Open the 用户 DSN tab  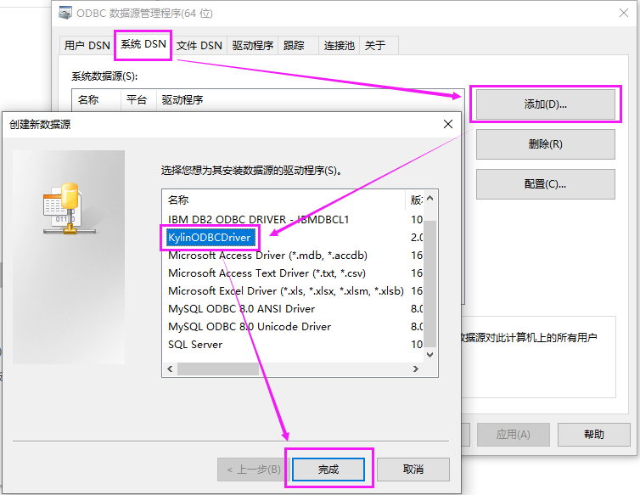pyautogui.click(x=87, y=45)
